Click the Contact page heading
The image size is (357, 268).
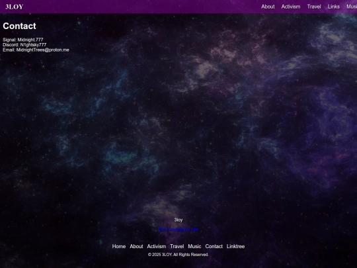coord(19,26)
